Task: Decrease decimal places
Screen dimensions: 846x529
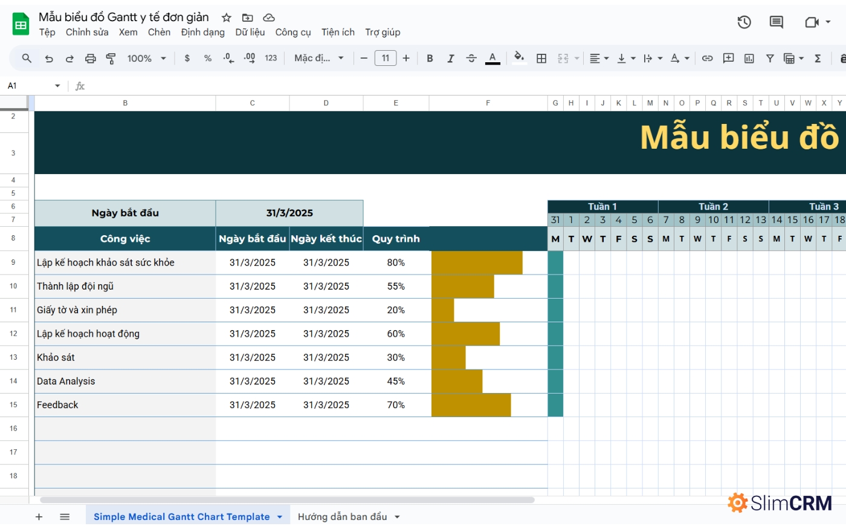Action: [x=228, y=58]
